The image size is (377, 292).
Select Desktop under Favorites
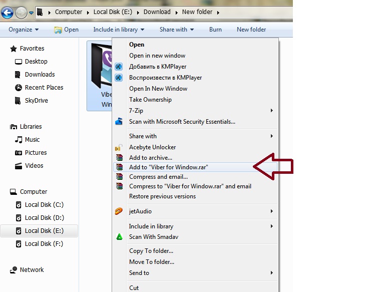coord(36,62)
